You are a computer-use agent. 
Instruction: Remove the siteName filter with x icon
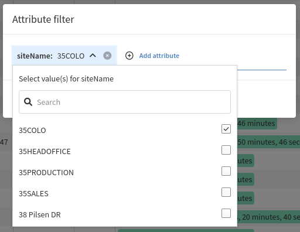[107, 56]
